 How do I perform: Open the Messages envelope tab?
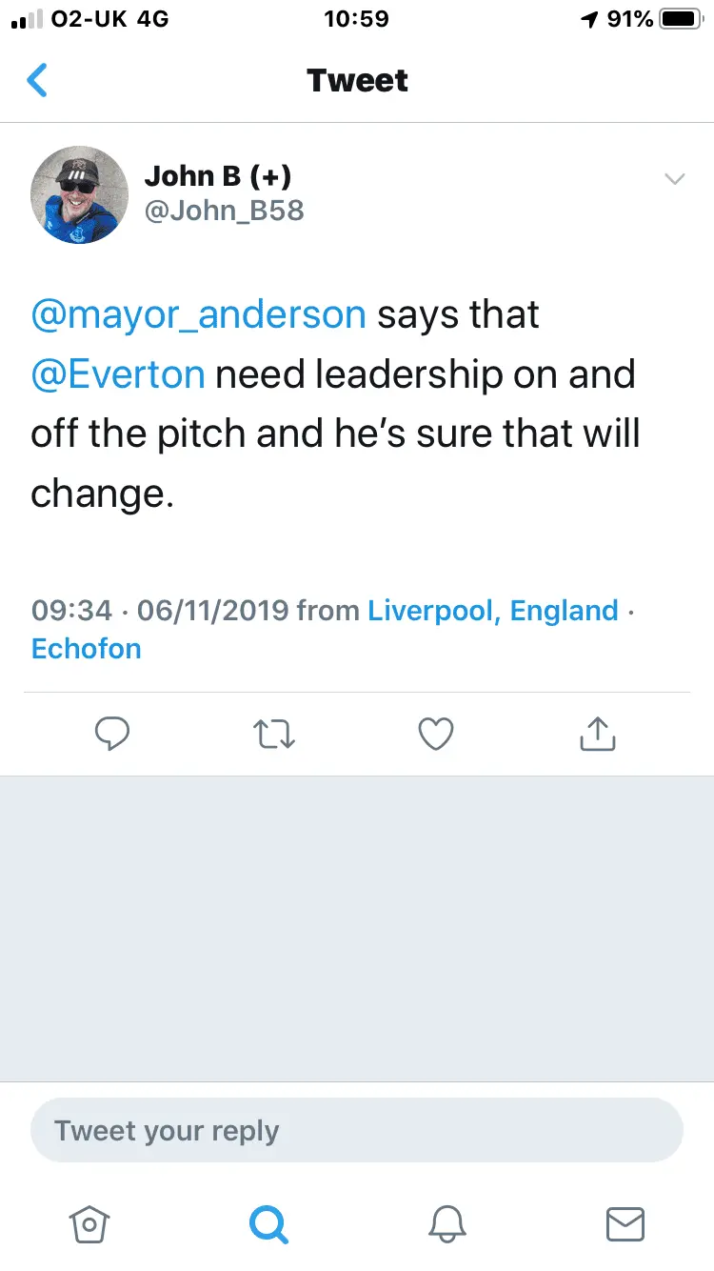(x=625, y=1223)
